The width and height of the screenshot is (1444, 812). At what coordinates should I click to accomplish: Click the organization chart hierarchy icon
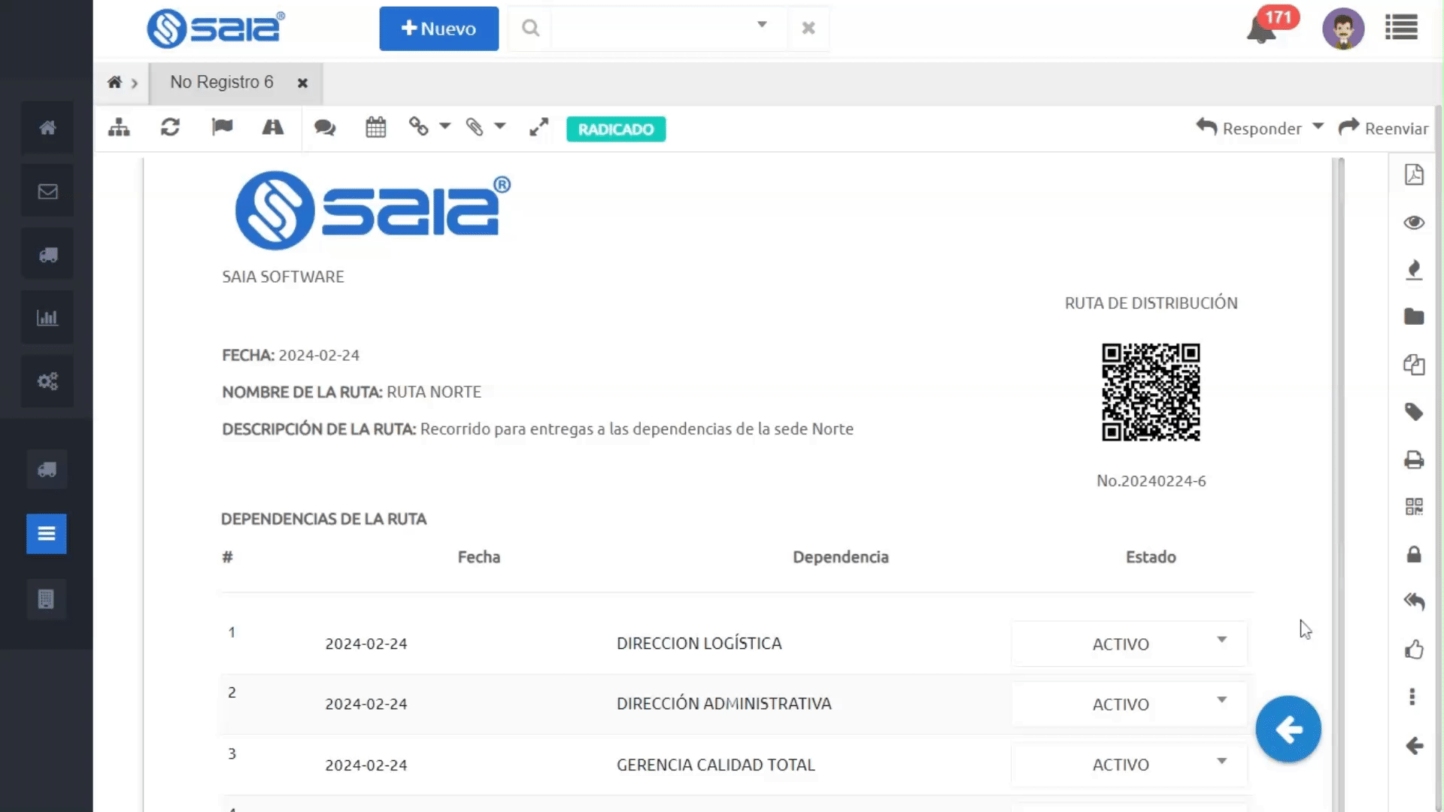[x=119, y=128]
